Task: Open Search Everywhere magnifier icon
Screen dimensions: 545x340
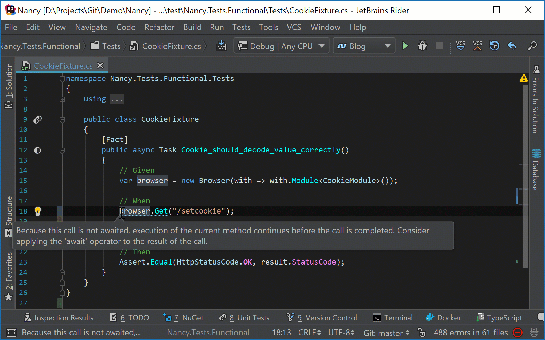Action: tap(532, 46)
